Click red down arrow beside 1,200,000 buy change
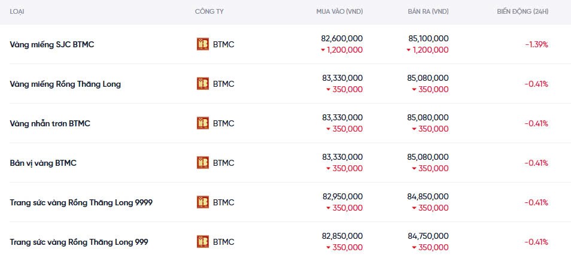 click(x=323, y=50)
